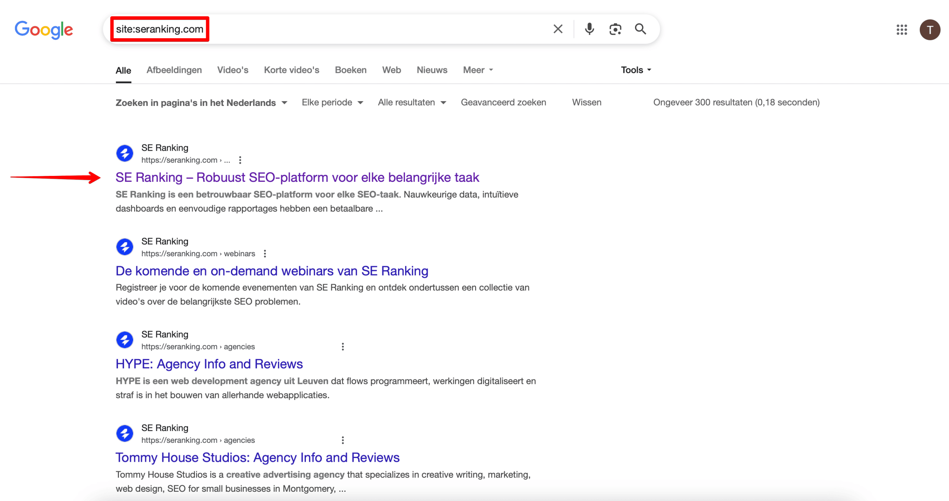Click the betrouwbaar SEO-platform snippet text
949x501 pixels.
(x=317, y=201)
